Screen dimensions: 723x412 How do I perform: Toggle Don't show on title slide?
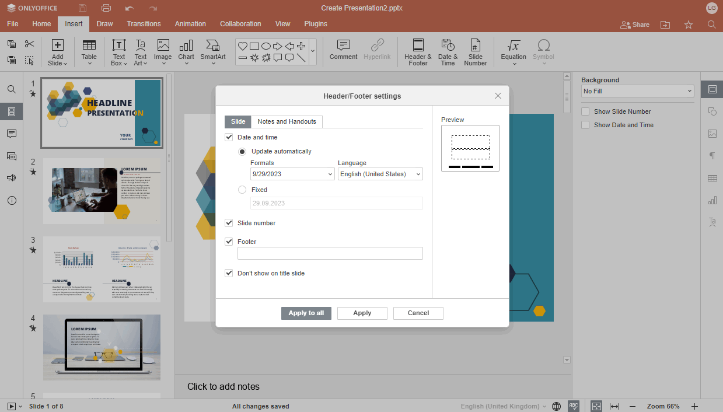pos(229,273)
